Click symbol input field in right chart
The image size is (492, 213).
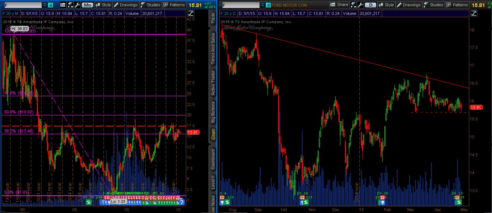241,5
